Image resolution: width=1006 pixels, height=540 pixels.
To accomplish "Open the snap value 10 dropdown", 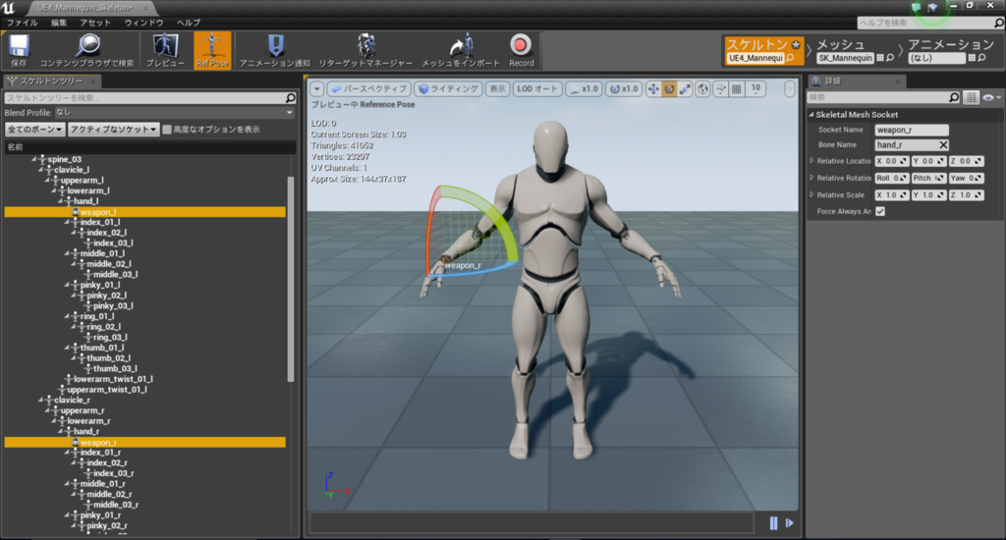I will [x=755, y=89].
